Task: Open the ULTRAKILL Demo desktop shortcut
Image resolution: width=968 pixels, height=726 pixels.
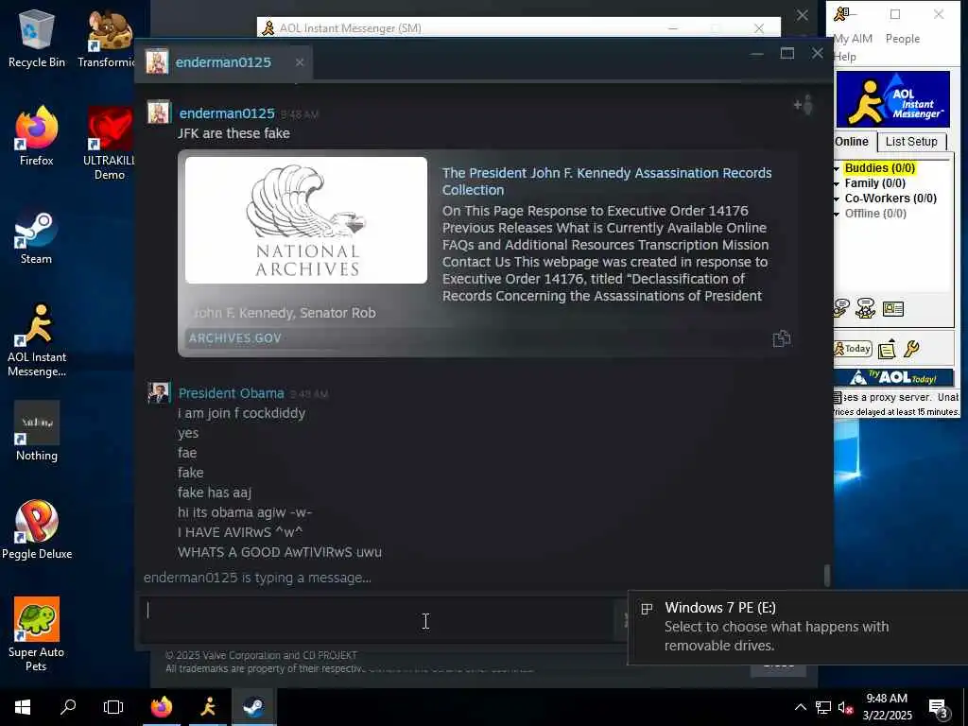Action: [110, 144]
